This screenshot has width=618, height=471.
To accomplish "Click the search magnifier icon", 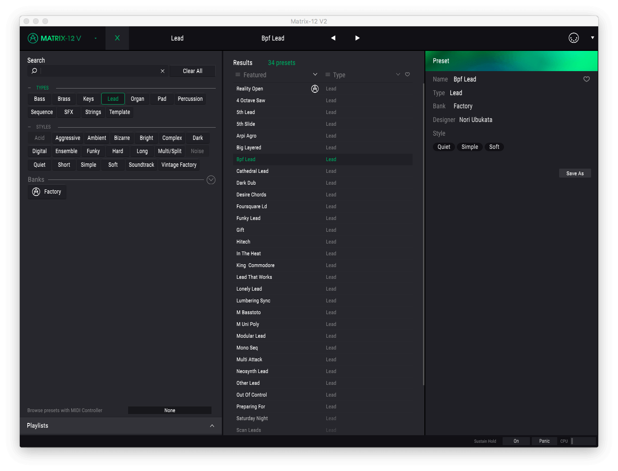I will tap(34, 71).
